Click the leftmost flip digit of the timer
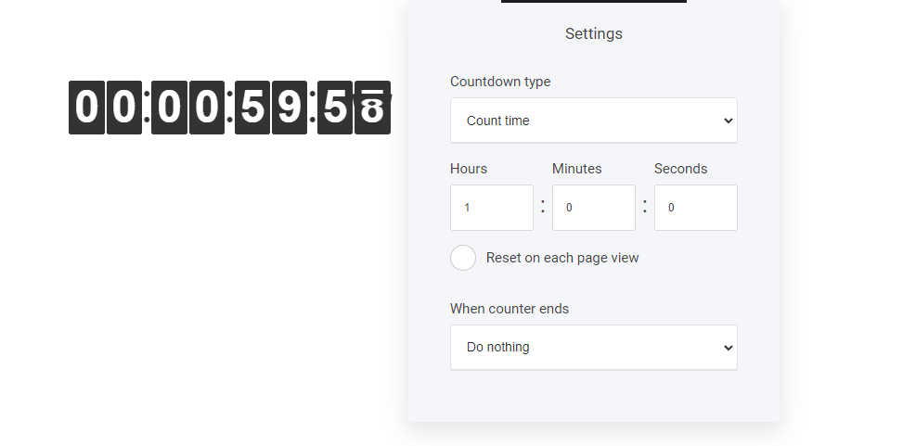This screenshot has height=446, width=903. click(86, 108)
